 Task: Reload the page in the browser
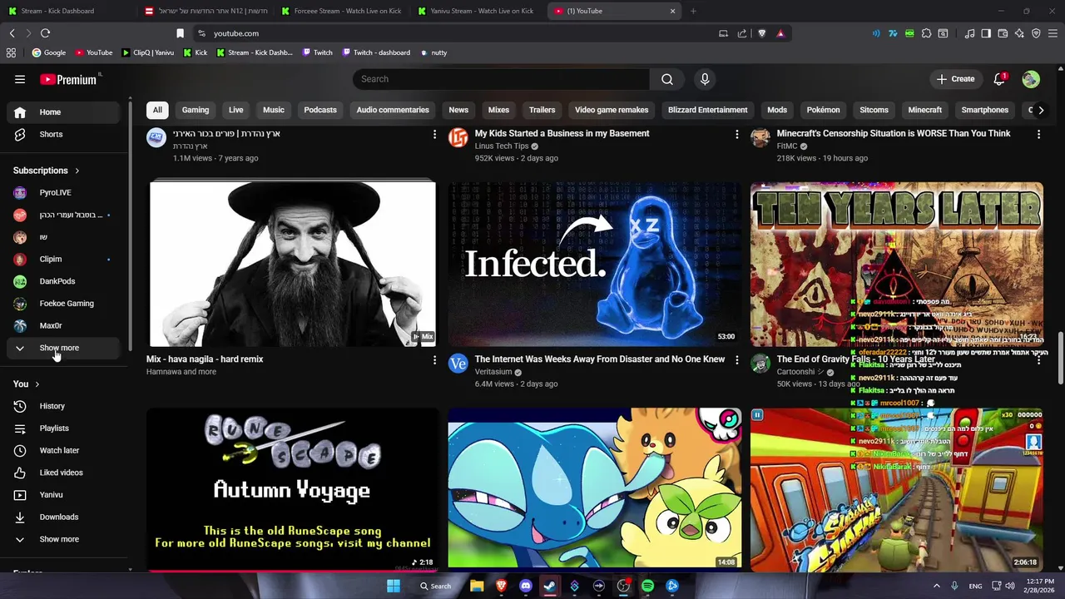pos(45,33)
